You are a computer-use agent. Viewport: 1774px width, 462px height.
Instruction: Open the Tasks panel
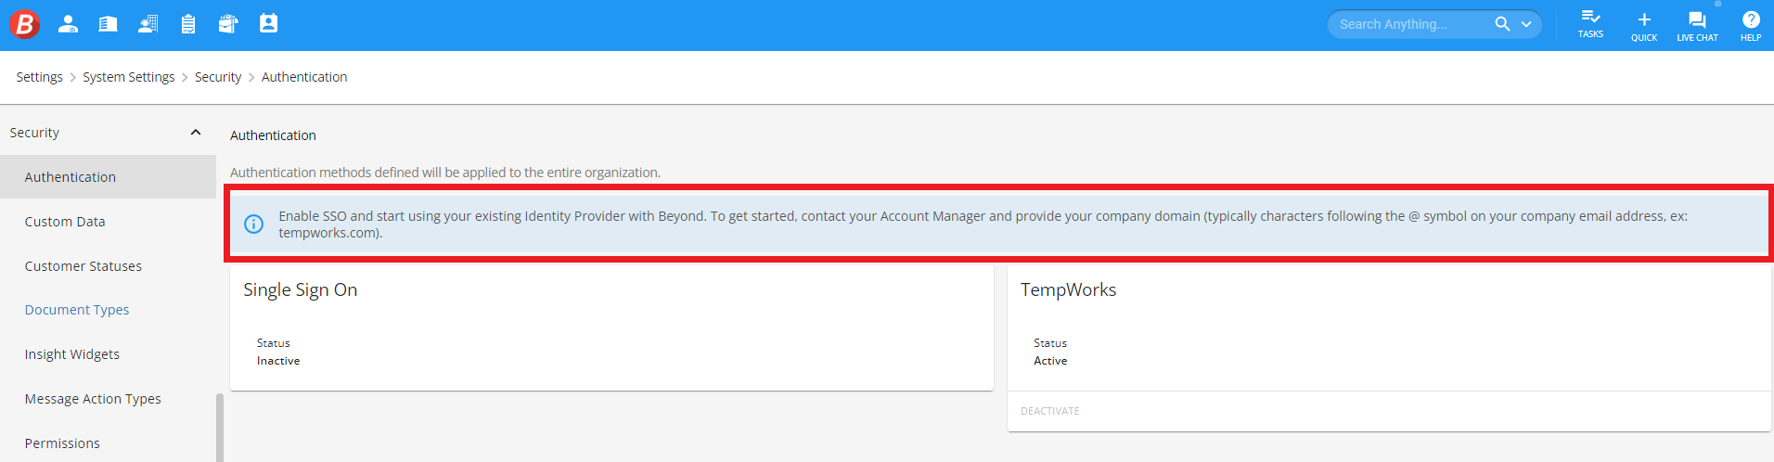[1590, 24]
